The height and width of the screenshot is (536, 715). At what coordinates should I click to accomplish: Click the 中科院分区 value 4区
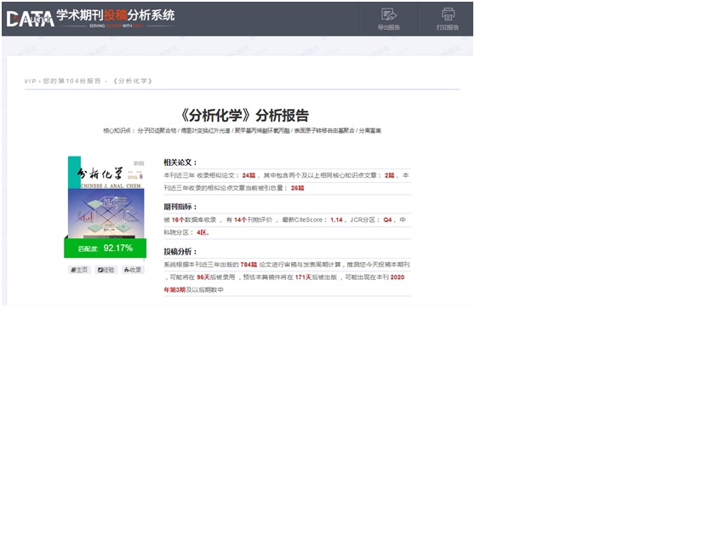203,232
